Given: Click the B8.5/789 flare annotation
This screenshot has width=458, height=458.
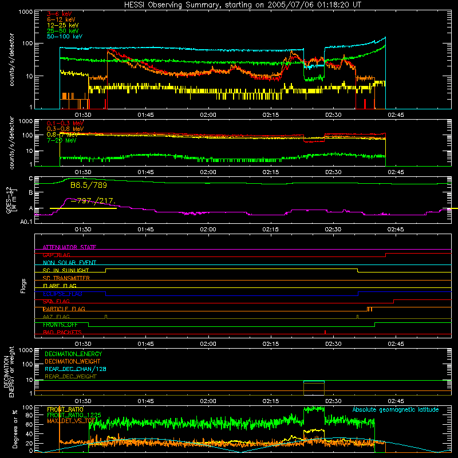Looking at the screenshot, I should coord(89,185).
